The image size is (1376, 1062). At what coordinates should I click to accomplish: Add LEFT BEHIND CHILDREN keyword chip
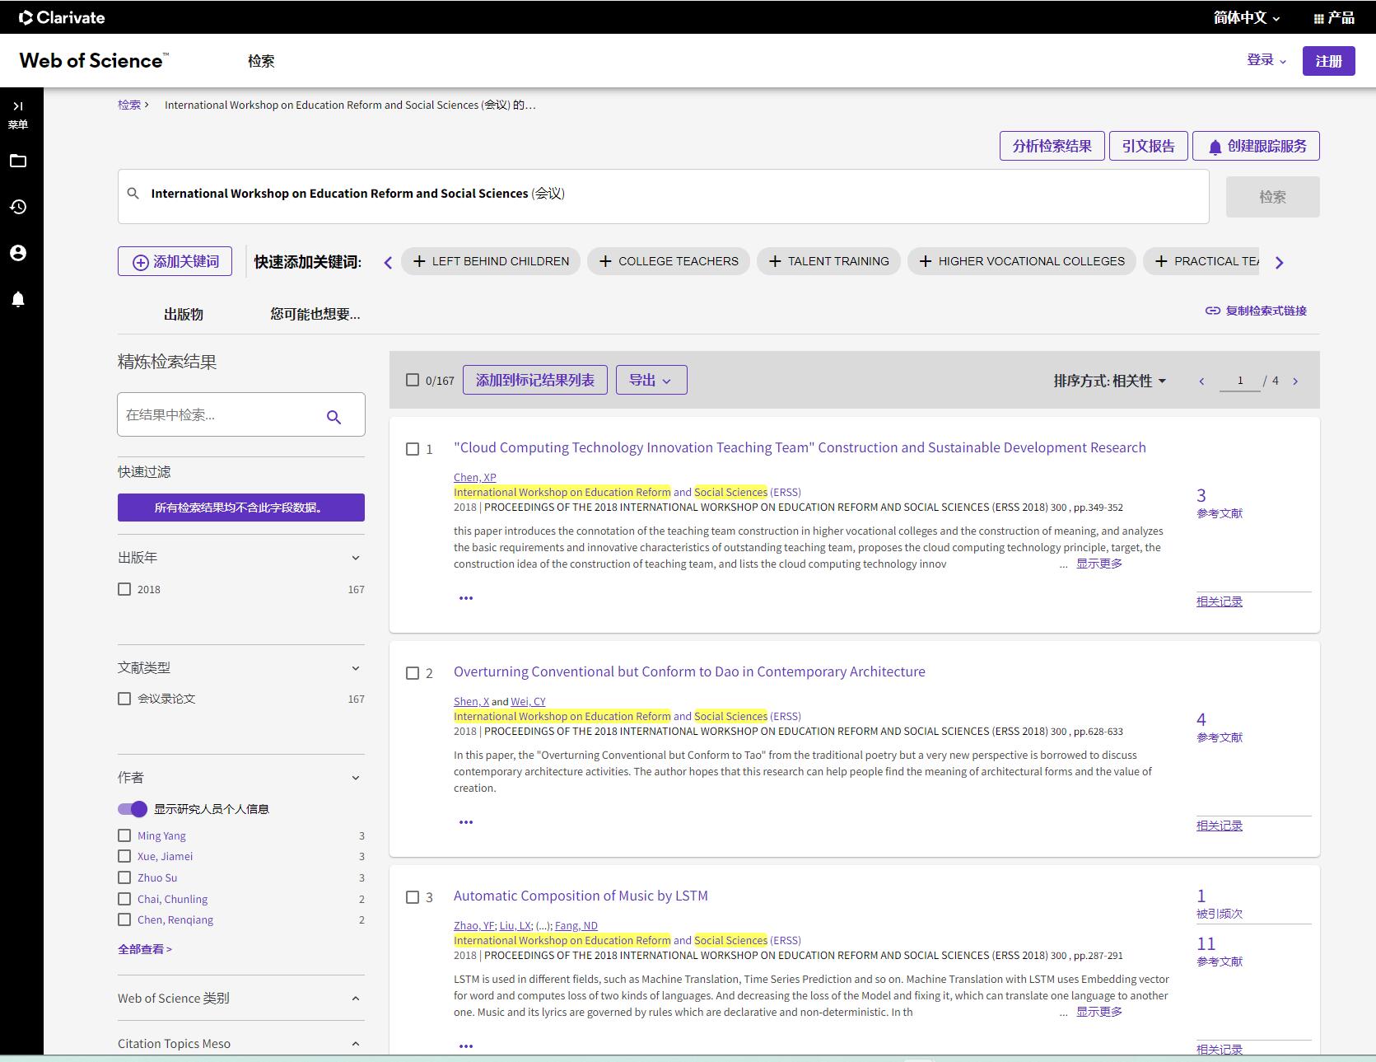point(491,261)
